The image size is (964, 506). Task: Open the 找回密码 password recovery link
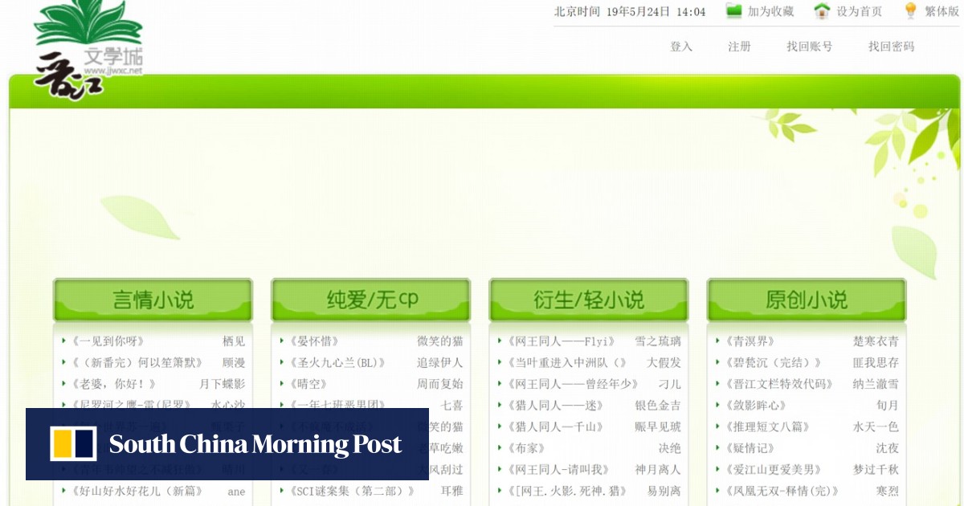[891, 47]
